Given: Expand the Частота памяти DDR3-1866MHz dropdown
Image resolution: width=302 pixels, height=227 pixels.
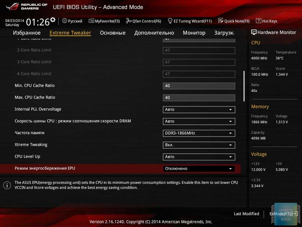Looking at the screenshot, I should [199, 133].
